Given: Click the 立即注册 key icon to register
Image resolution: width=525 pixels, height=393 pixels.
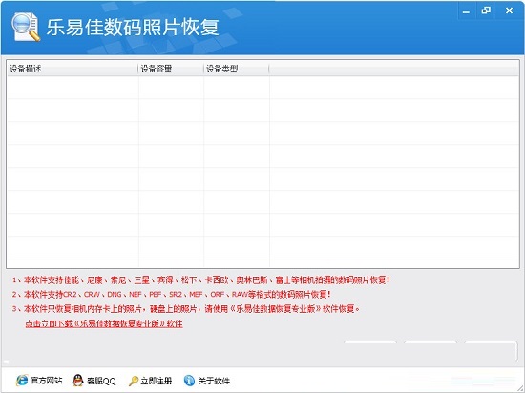Looking at the screenshot, I should click(134, 381).
